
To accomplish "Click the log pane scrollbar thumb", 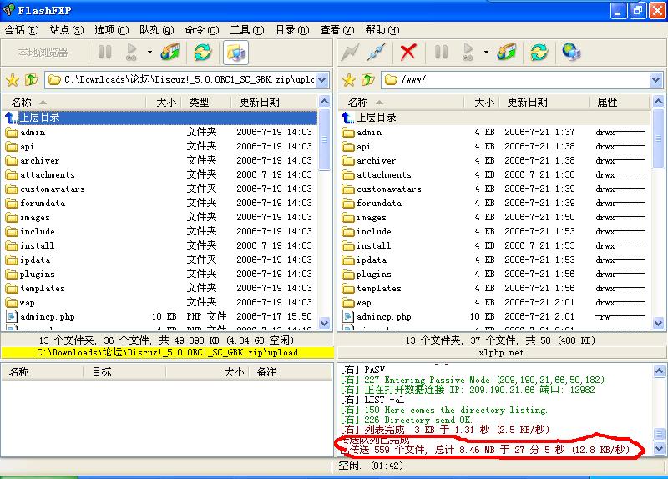I will pyautogui.click(x=659, y=434).
